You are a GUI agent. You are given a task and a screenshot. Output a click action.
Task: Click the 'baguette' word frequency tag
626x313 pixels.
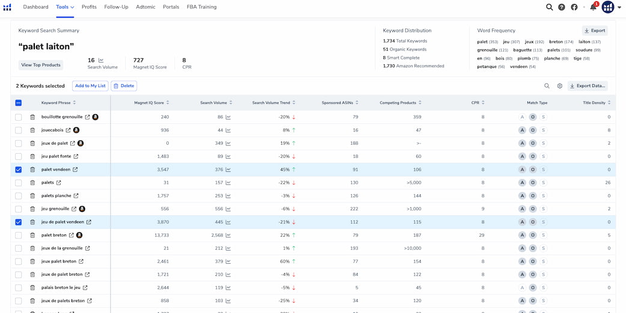pos(528,50)
